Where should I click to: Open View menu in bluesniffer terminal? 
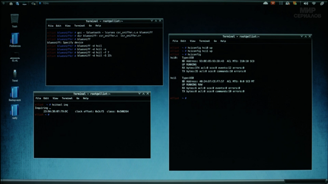point(67,26)
